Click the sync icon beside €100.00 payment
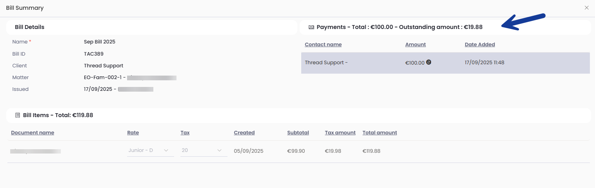Screen dimensions: 595x188 point(429,62)
